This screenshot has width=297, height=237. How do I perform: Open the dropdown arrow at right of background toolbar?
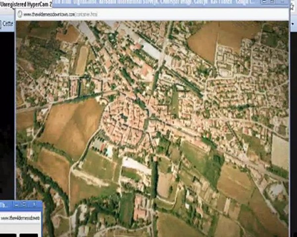click(x=293, y=24)
